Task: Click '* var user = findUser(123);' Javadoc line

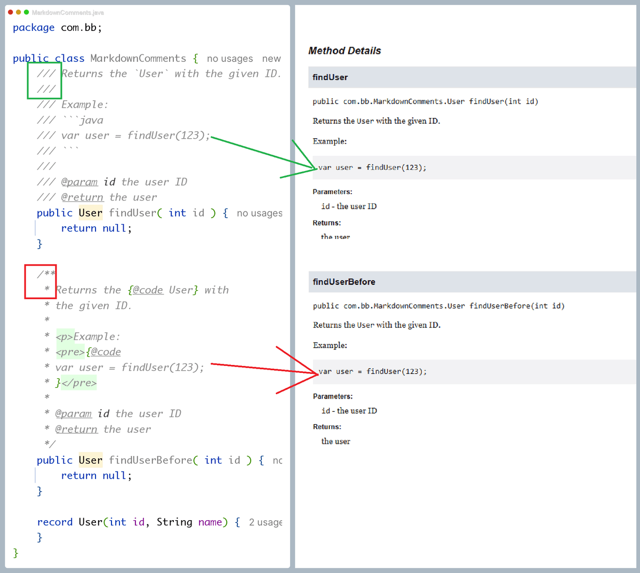Action: (x=124, y=368)
